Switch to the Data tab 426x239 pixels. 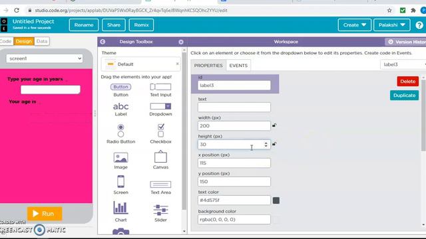[42, 41]
